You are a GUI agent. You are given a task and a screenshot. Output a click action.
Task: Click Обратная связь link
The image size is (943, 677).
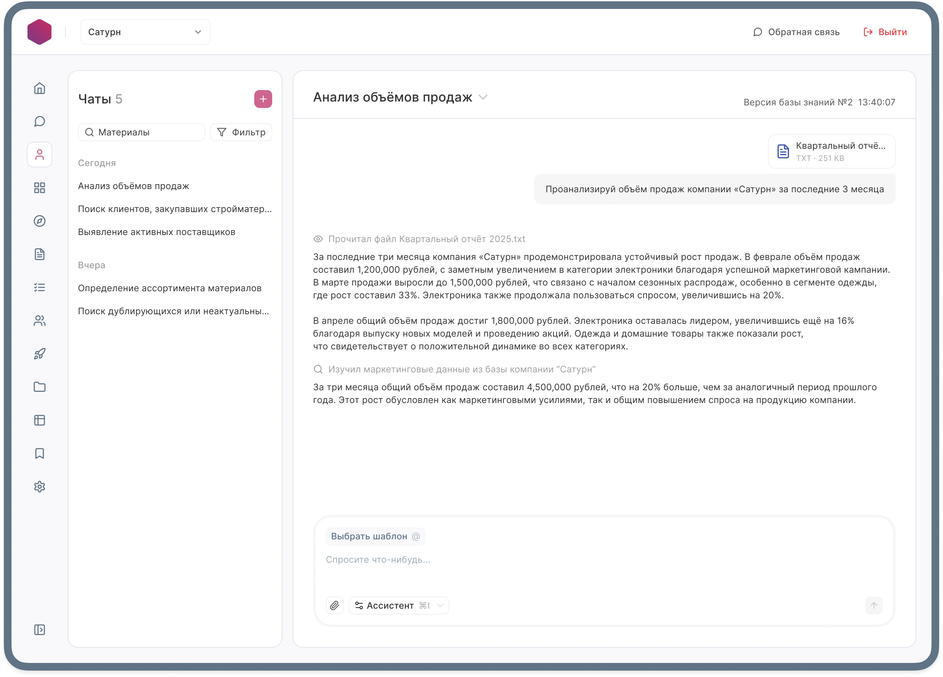(796, 32)
